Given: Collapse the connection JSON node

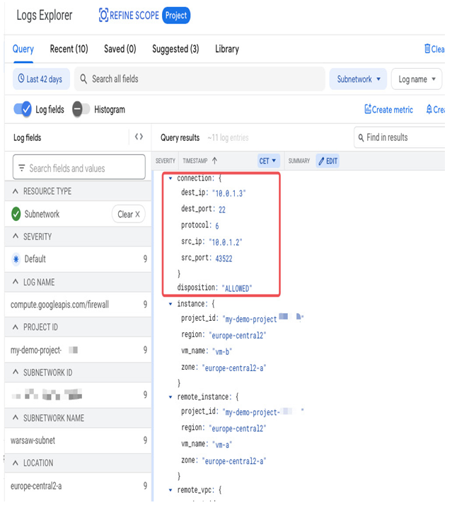Looking at the screenshot, I should pyautogui.click(x=170, y=178).
